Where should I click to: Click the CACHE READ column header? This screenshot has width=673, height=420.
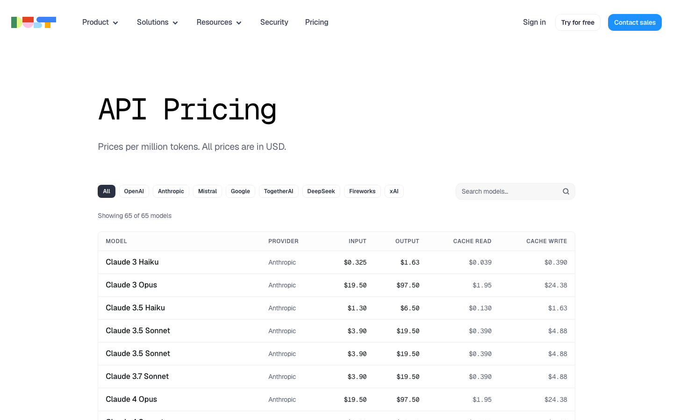472,241
